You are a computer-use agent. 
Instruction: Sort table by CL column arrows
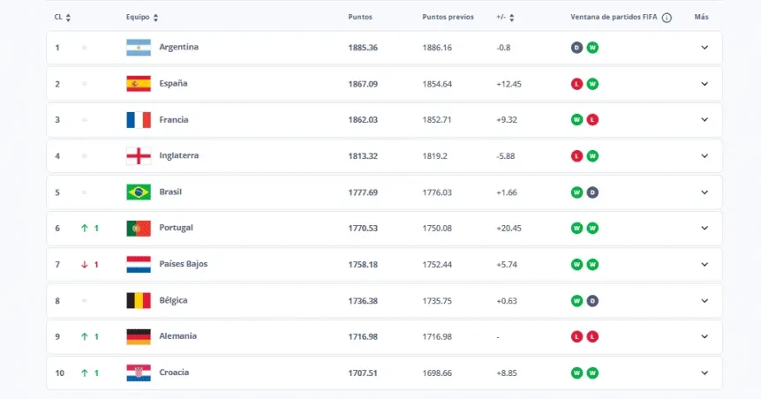pos(68,18)
